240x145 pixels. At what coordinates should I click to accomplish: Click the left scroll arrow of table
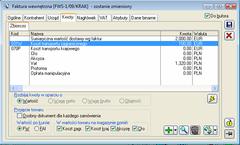point(13,88)
